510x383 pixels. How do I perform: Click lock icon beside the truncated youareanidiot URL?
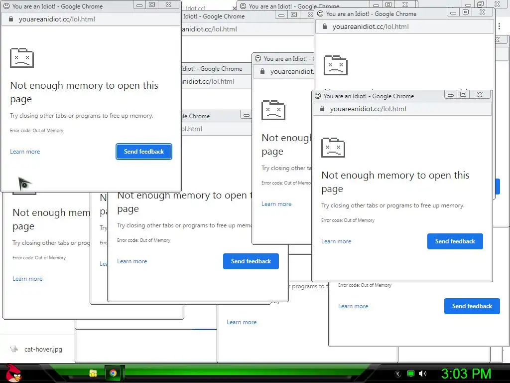[262, 71]
